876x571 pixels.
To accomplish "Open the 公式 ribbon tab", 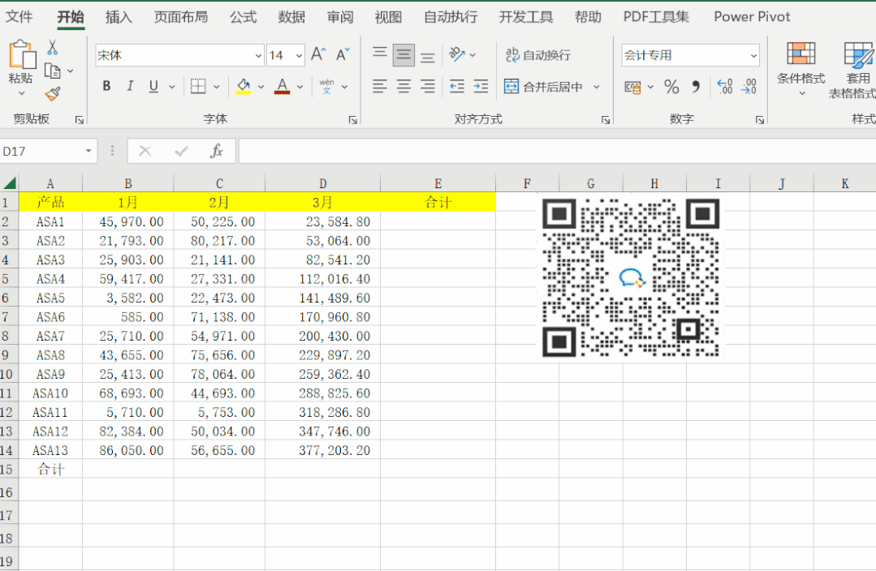I will click(x=243, y=16).
